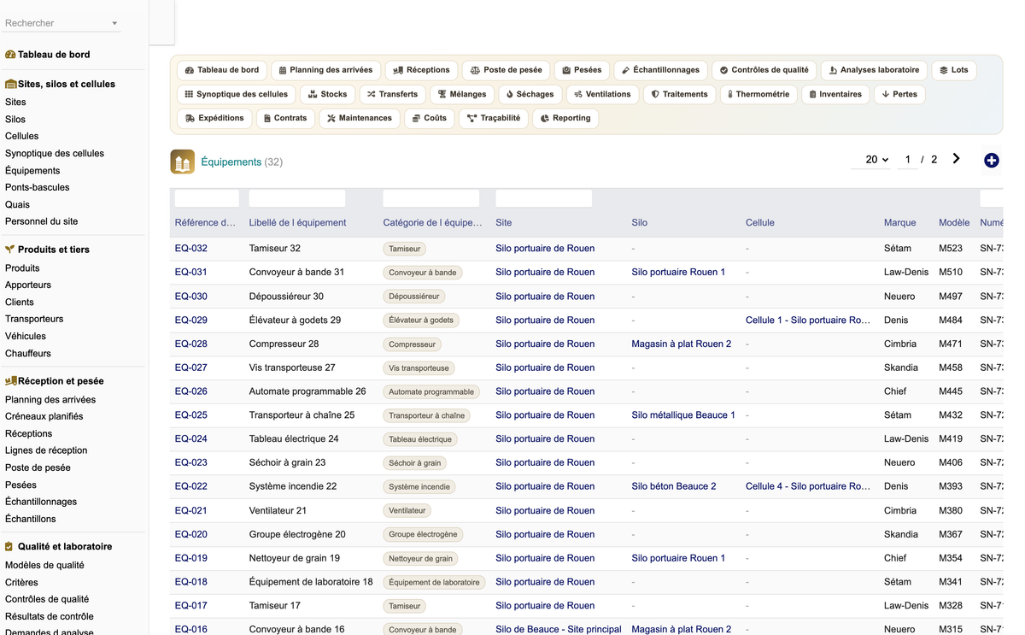Open the rows-per-page dropdown showing 20
The image size is (1025, 635).
pos(871,160)
